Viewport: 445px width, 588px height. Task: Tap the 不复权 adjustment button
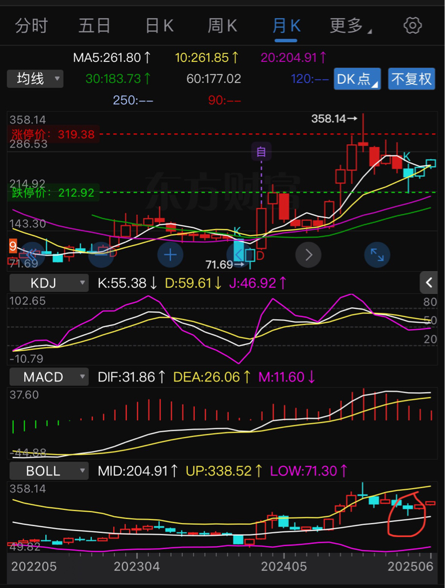(411, 79)
